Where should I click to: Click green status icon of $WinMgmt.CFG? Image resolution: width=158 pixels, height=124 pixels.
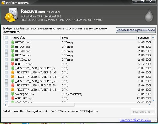coord(13,94)
